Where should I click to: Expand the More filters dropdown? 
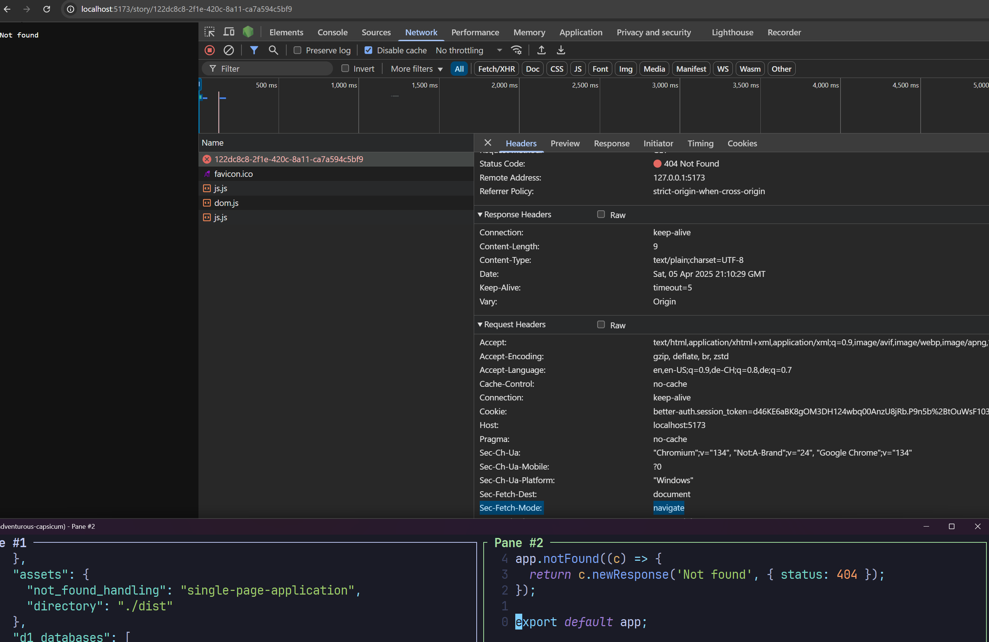click(x=416, y=69)
